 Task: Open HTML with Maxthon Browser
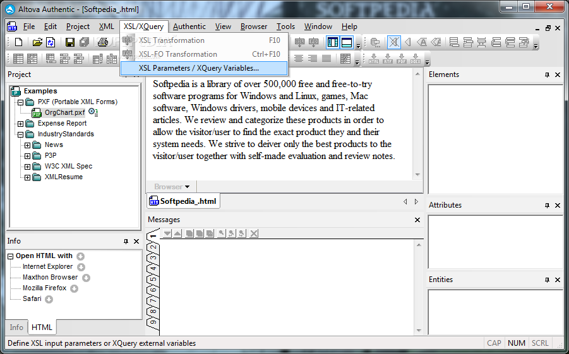(x=50, y=278)
